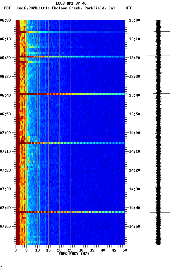Image resolution: width=172 pixels, height=270 pixels.
Task: Click the seismogram spike near 14:05 UTC
Action: tap(160, 142)
